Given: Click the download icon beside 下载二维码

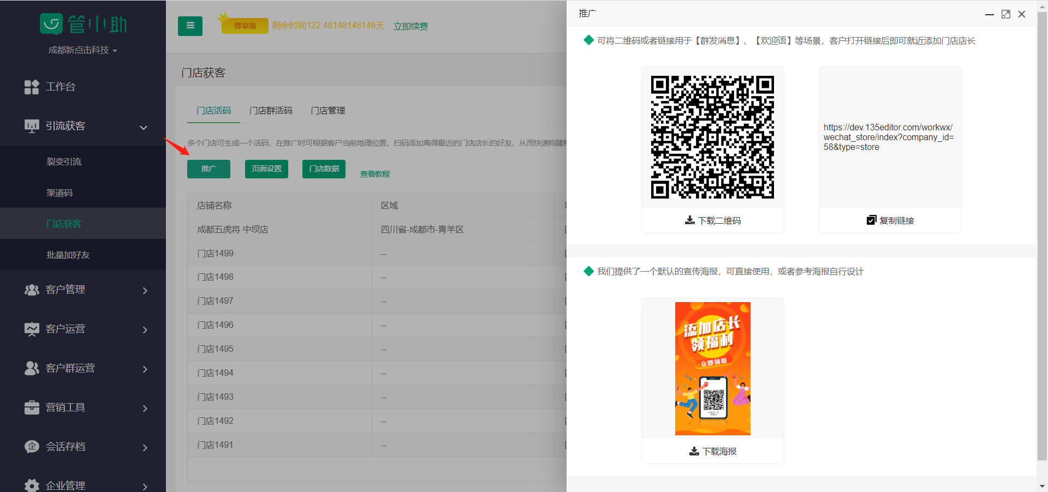Looking at the screenshot, I should 689,220.
